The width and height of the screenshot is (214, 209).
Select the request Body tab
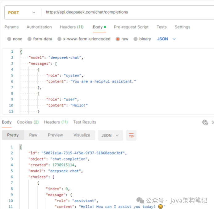(x=99, y=27)
